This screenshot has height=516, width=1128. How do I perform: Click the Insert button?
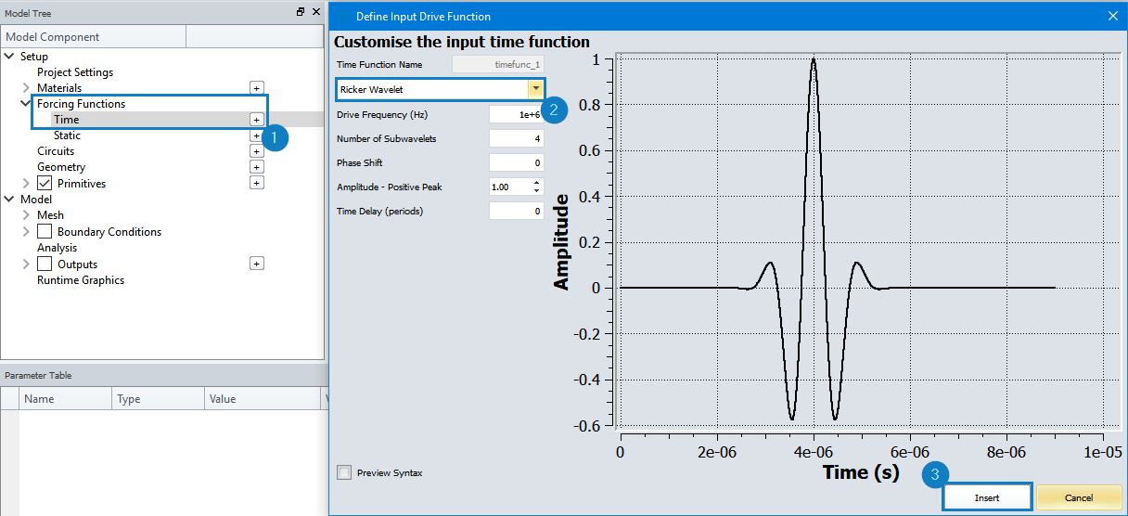click(987, 497)
